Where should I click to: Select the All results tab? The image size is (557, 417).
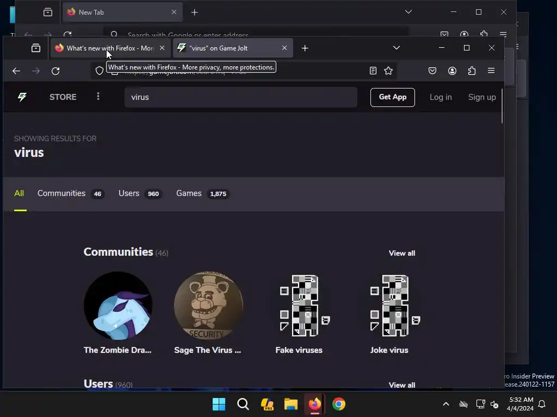pos(19,194)
